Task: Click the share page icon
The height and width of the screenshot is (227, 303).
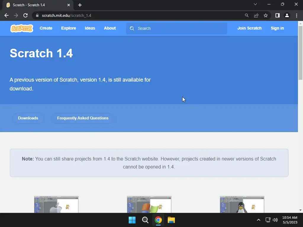Action: pos(256,15)
